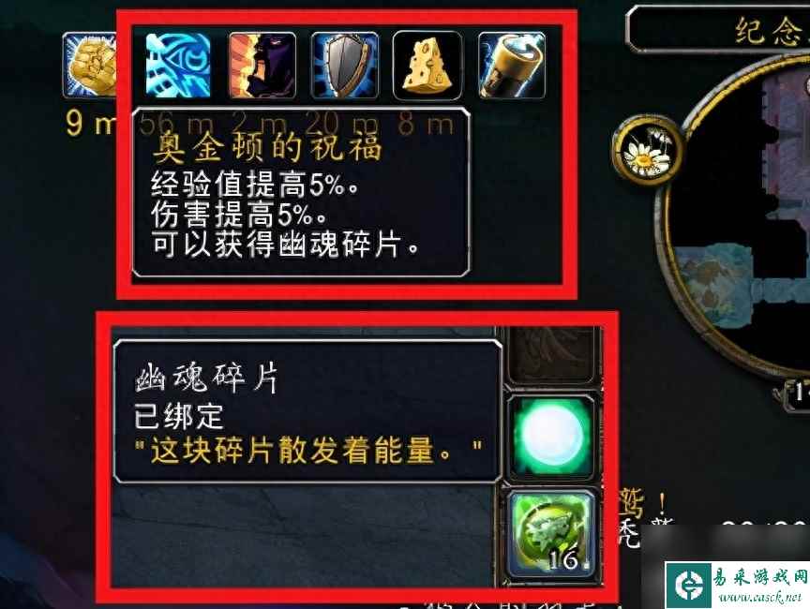810x609 pixels.
Task: Click the 易采游戏网 watermark logo
Action: tap(688, 584)
